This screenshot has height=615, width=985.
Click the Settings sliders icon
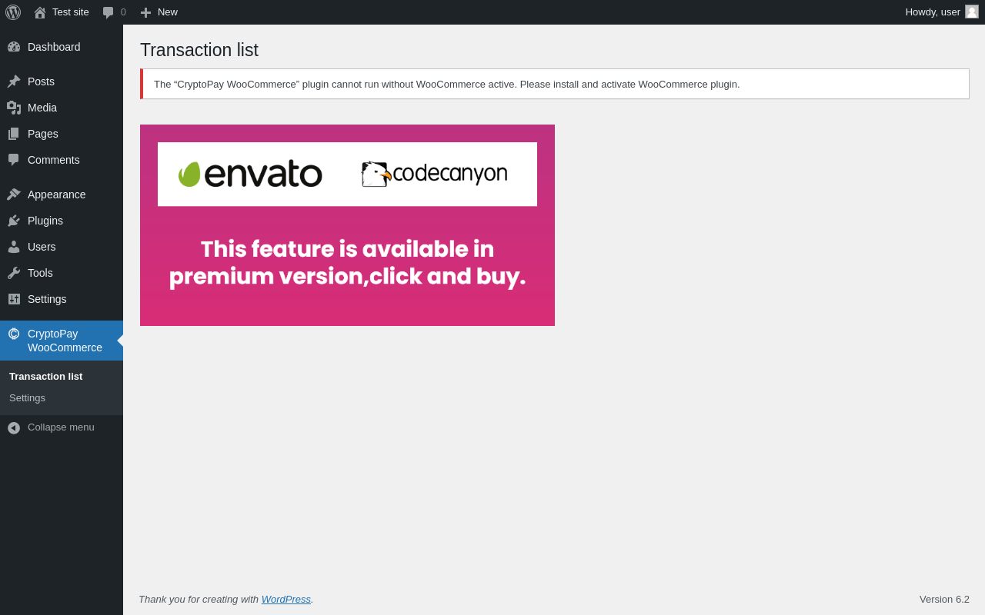tap(14, 299)
